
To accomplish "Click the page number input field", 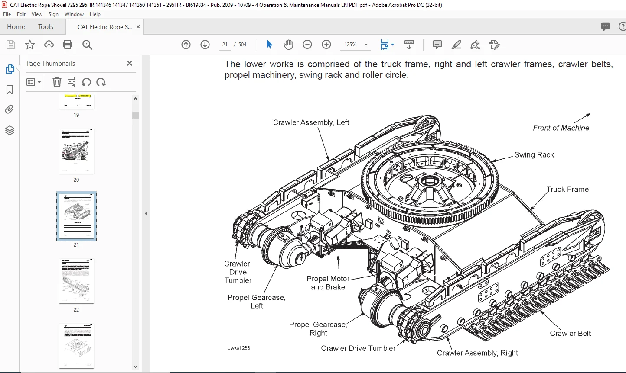I will [x=225, y=45].
